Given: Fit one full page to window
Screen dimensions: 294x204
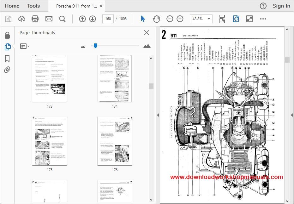Looking at the screenshot, I should point(236,19).
